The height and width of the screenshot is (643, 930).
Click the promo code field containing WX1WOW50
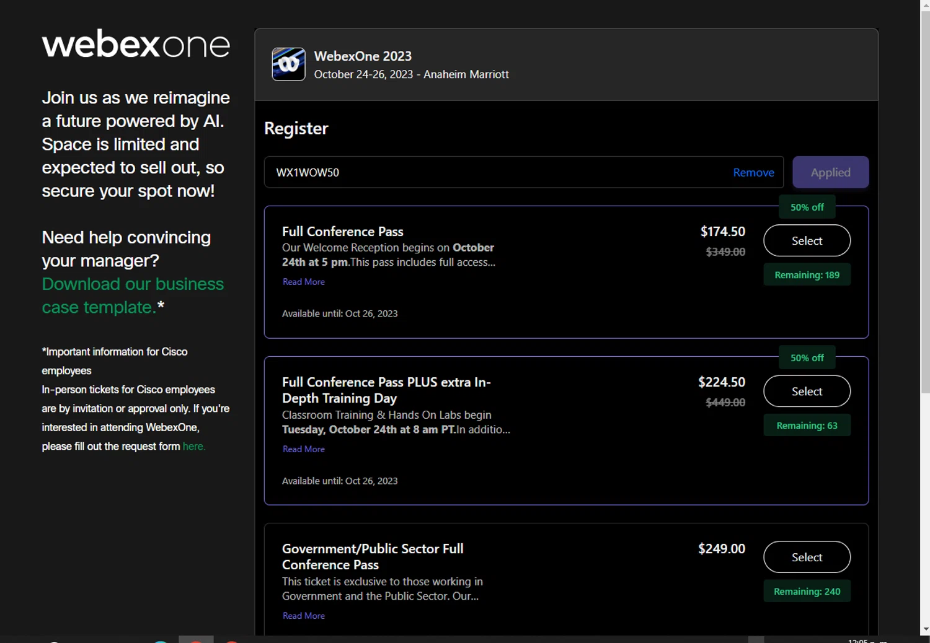tap(524, 172)
